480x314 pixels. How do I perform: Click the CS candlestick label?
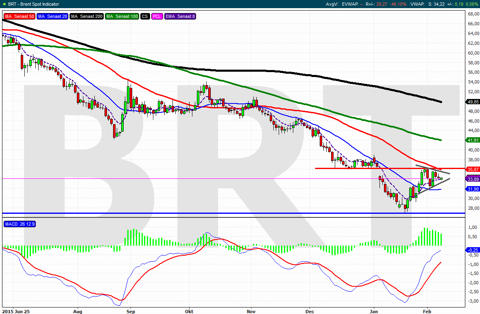click(x=145, y=16)
